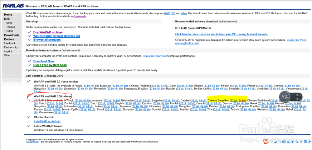Image resolution: width=312 pixels, height=150 pixels.
Task: Download 5.30 Japanese 64 bit version
Action: (144, 106)
